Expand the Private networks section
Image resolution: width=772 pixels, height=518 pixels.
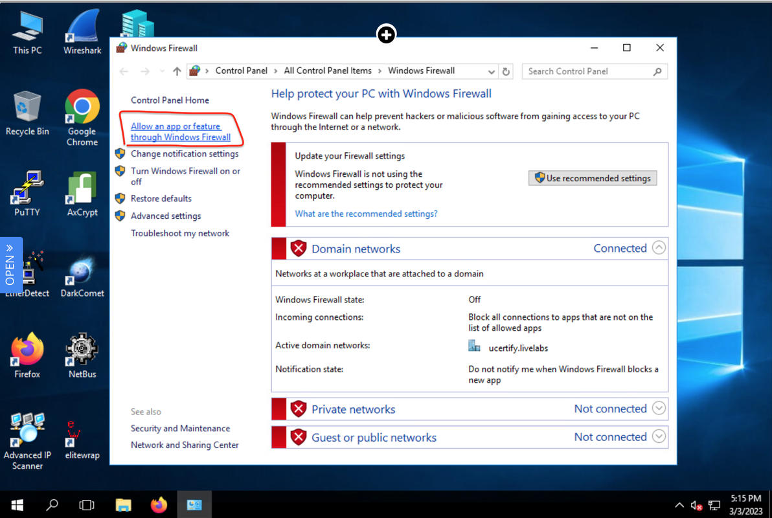pyautogui.click(x=659, y=408)
